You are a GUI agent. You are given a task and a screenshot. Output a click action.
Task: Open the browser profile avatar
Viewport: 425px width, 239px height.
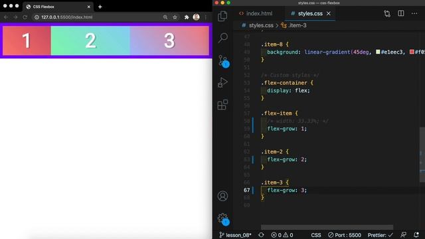(x=197, y=17)
